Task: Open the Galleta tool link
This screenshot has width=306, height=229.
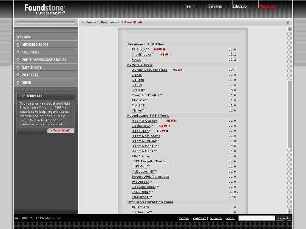Action: pyautogui.click(x=138, y=80)
